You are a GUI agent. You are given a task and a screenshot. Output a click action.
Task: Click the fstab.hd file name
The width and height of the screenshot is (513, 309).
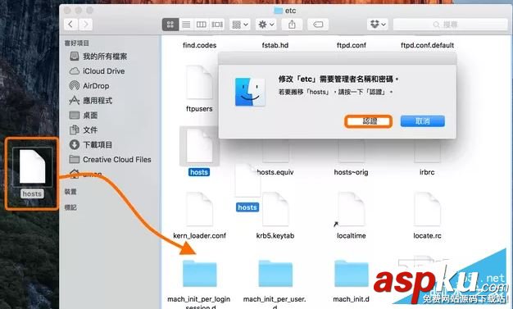coord(275,45)
